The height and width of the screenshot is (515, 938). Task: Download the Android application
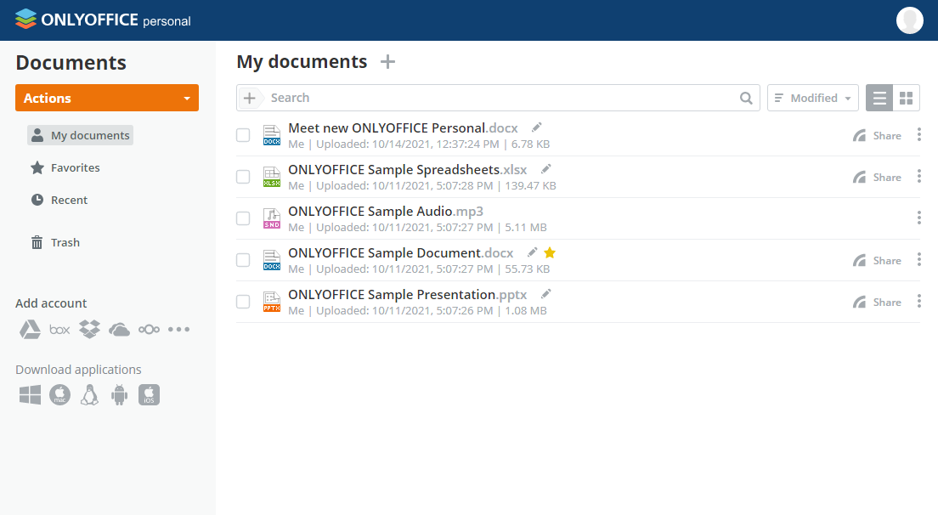119,394
